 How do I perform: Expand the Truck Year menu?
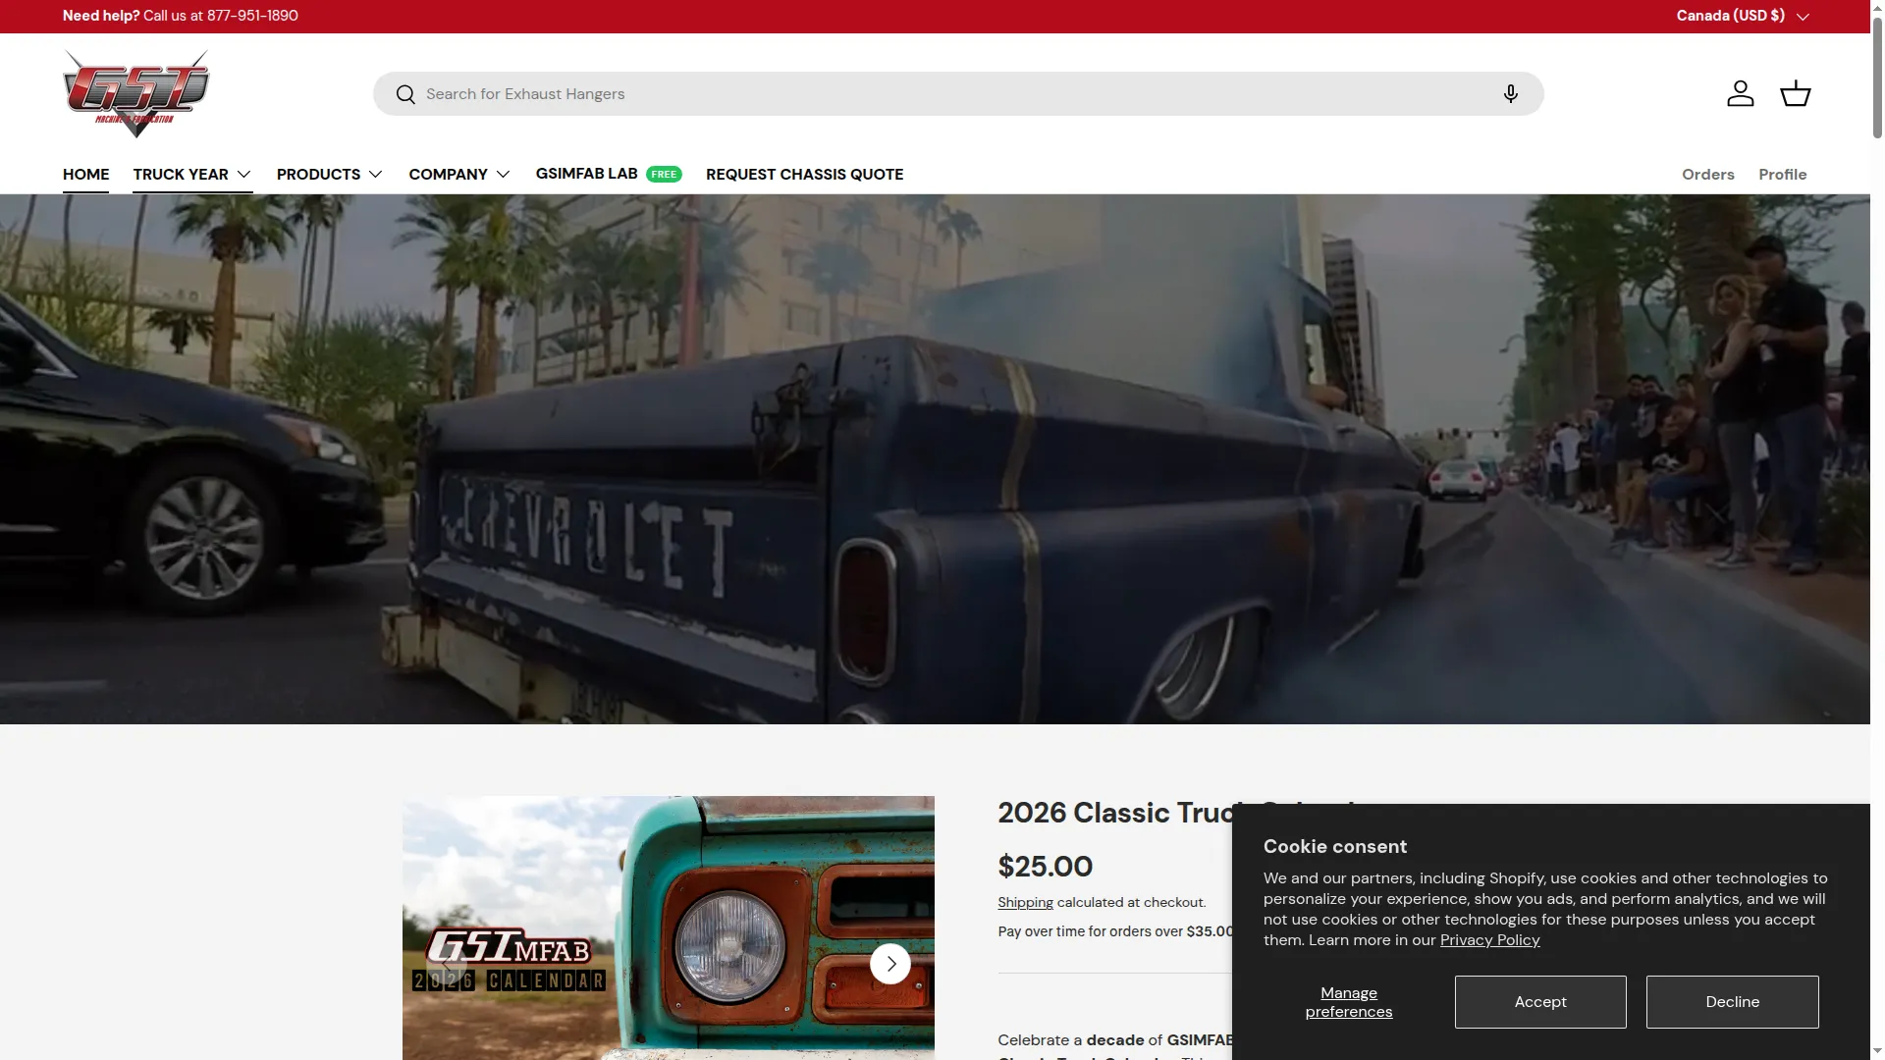pos(192,174)
